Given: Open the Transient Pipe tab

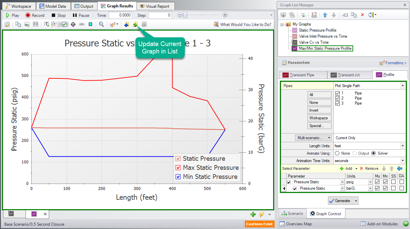Looking at the screenshot, I should click(303, 75).
